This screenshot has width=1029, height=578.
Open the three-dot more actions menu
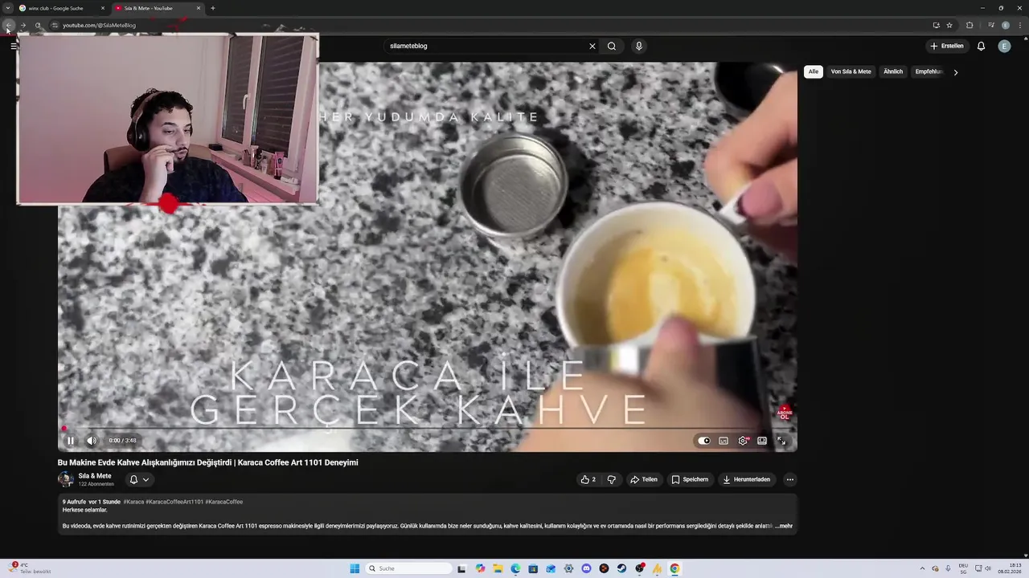[790, 479]
